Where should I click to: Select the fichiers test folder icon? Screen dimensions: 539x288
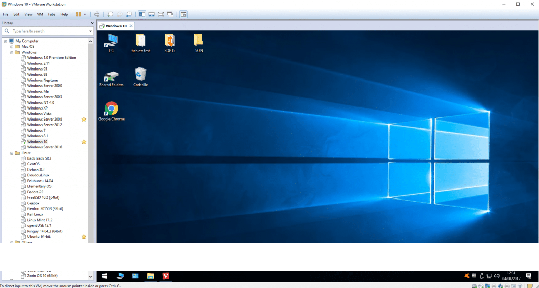[141, 43]
